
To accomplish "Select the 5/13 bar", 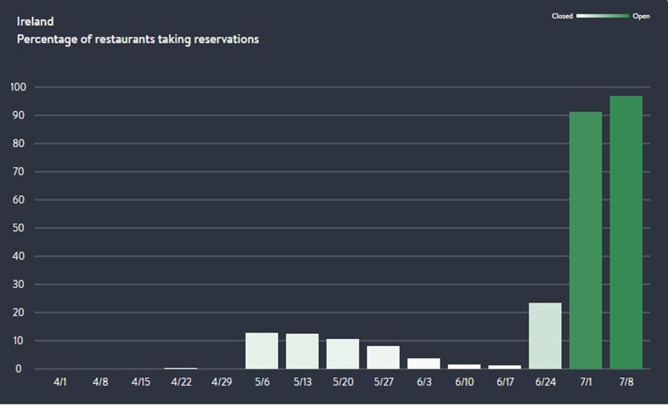I will point(302,352).
